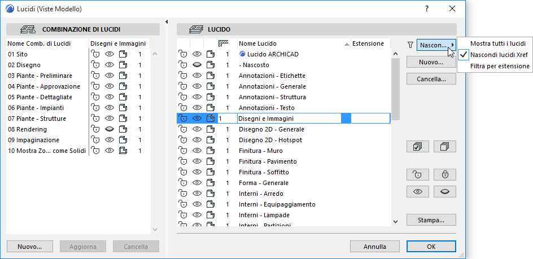Viewport: 533px width, 259px height.
Task: Click wireframe icon of Interni - Arredo row
Action: 211,194
